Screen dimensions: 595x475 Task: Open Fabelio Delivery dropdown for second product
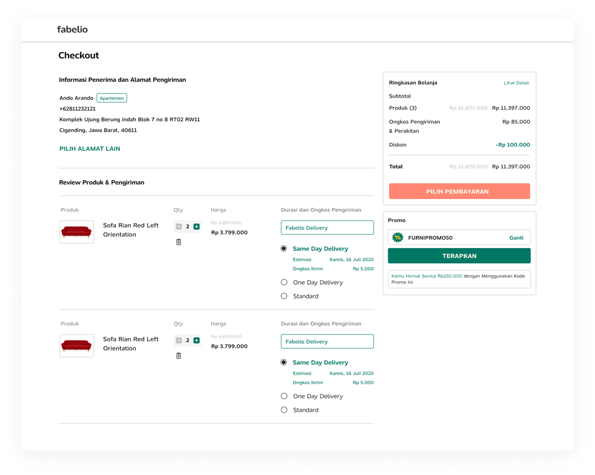tap(327, 341)
